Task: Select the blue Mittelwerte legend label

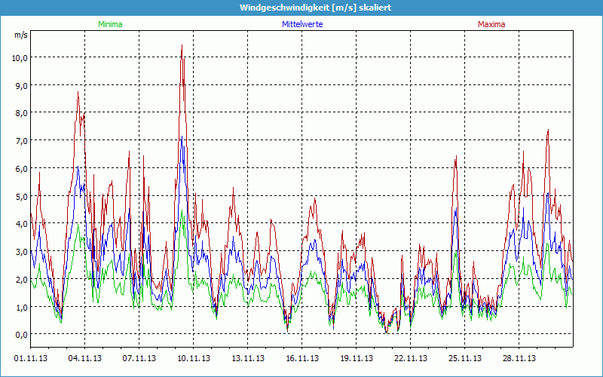Action: (x=301, y=24)
